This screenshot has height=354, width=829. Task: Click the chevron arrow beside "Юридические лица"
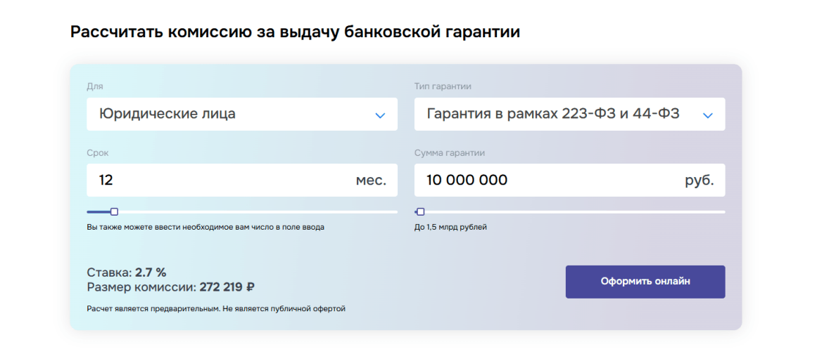click(380, 115)
